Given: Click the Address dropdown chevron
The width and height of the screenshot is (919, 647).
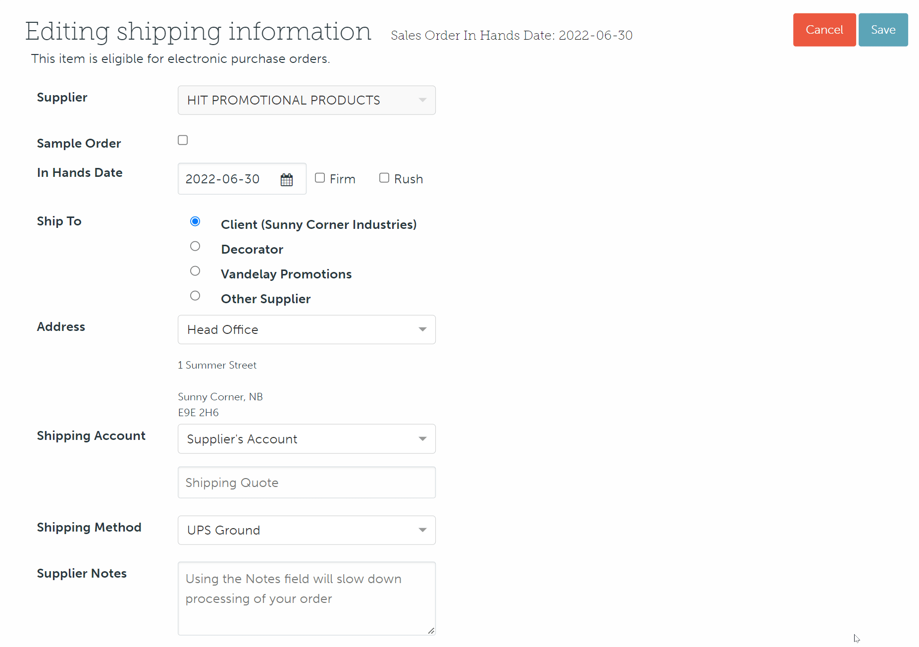Looking at the screenshot, I should (422, 329).
